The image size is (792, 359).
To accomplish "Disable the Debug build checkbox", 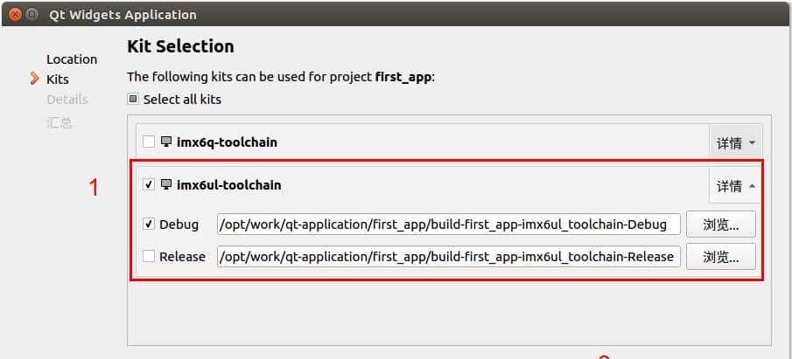I will 149,224.
